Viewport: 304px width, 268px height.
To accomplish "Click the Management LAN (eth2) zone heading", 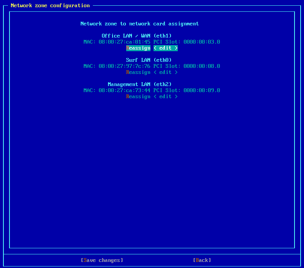I will coord(139,85).
